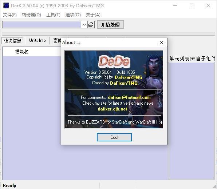The image size is (217, 189).
Task: Click the 模块名 column header
Action: [32, 52]
